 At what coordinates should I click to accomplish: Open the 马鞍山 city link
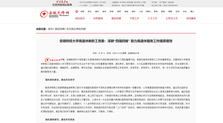point(148,12)
